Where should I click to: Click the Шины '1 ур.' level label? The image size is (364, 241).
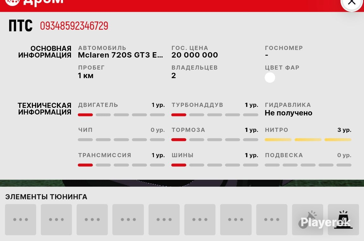[251, 155]
